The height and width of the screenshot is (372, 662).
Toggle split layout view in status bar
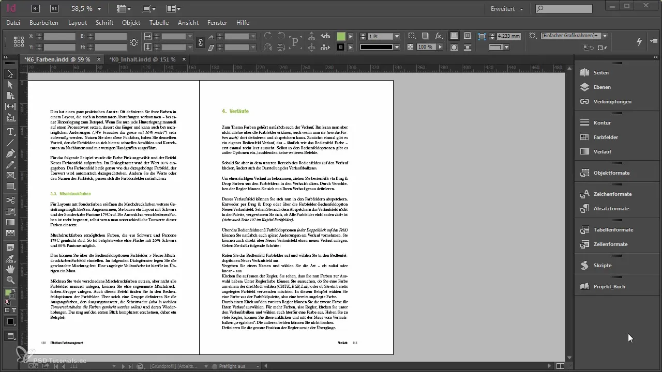point(561,366)
